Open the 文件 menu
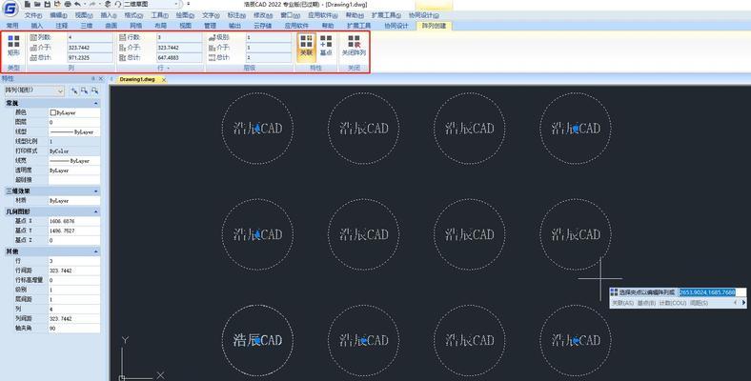This screenshot has width=751, height=381. (x=33, y=15)
